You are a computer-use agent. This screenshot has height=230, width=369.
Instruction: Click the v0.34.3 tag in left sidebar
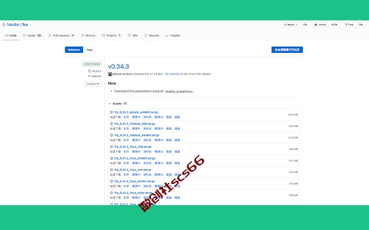coord(95,71)
